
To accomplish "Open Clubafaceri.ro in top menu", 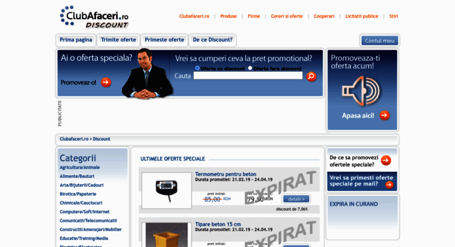I will 194,16.
